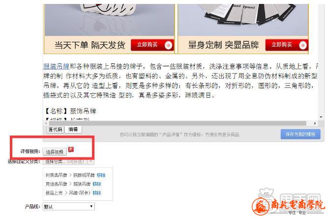This screenshot has width=328, height=219.
Task: Click the 立即购买 button under 当天下单 隔天发货
Action: point(152,45)
